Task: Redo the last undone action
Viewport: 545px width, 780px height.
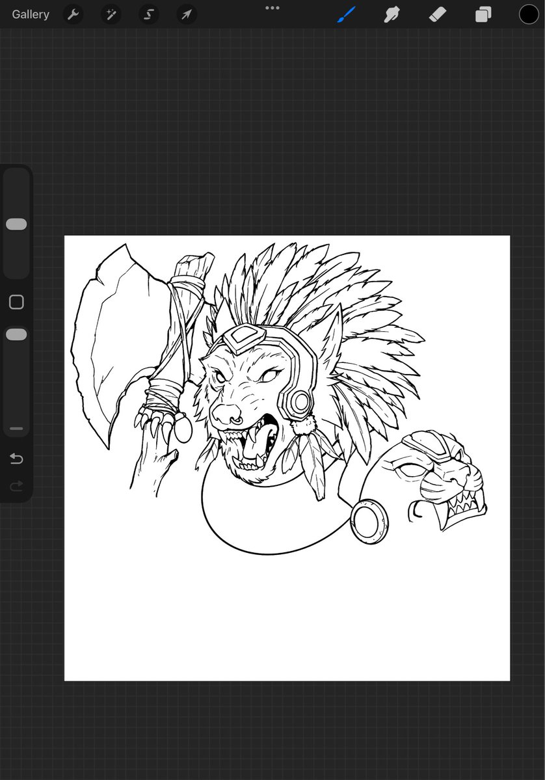Action: 16,485
